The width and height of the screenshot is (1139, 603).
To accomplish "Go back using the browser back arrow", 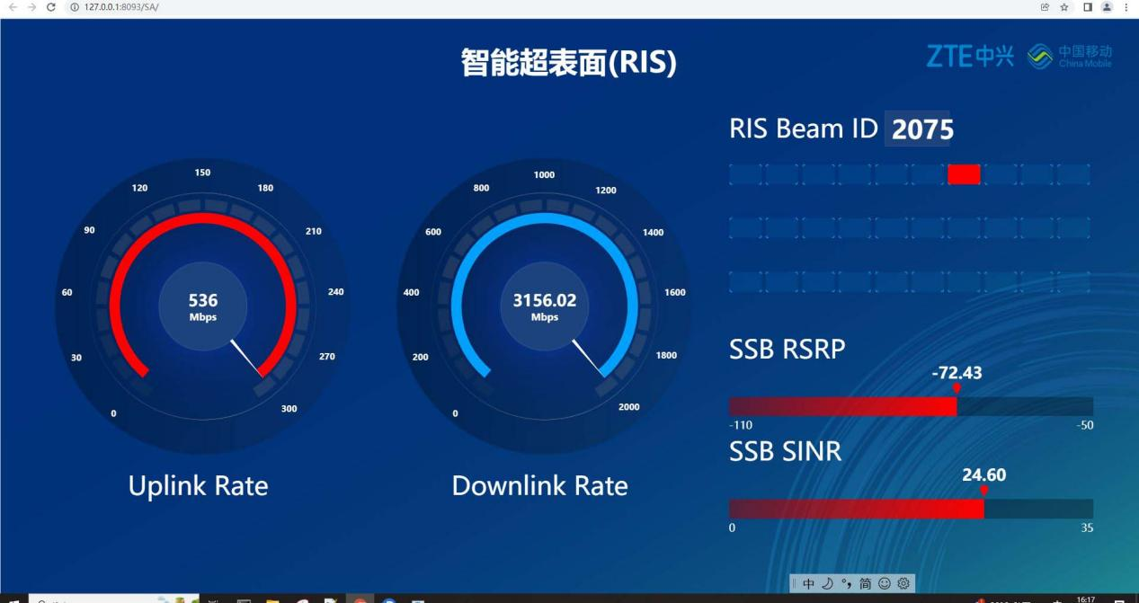I will (13, 7).
